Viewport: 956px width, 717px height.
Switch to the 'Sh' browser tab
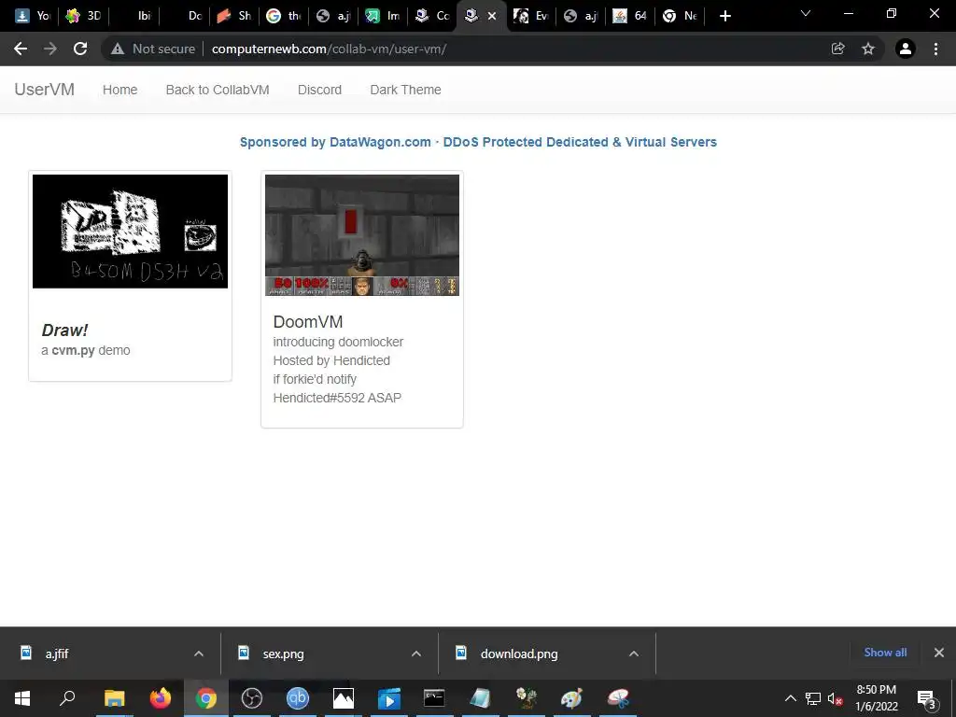pos(234,16)
